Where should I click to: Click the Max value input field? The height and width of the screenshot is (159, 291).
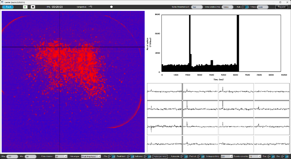[12, 156]
